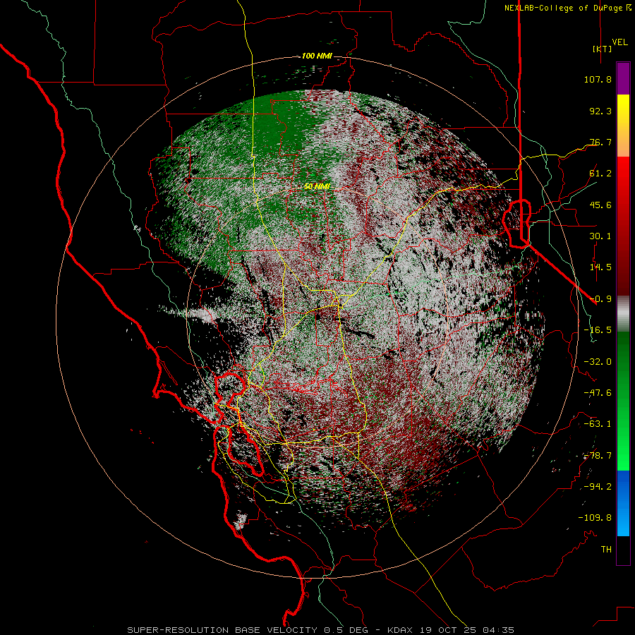The height and width of the screenshot is (635, 635).
Task: Select the -47.6 legend value
Action: click(598, 393)
